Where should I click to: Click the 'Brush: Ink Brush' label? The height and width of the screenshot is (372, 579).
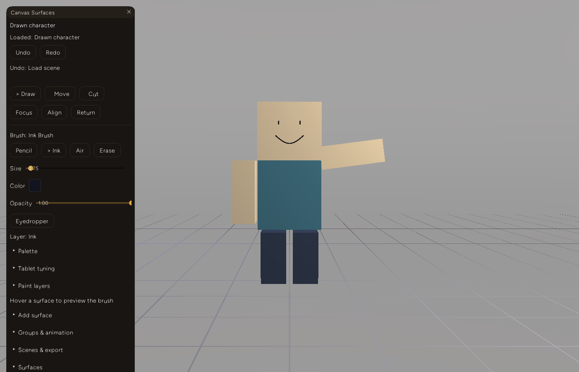[31, 135]
